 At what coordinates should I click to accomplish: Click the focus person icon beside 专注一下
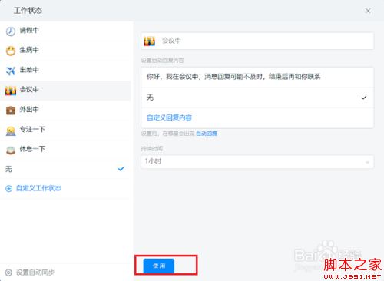(11, 131)
